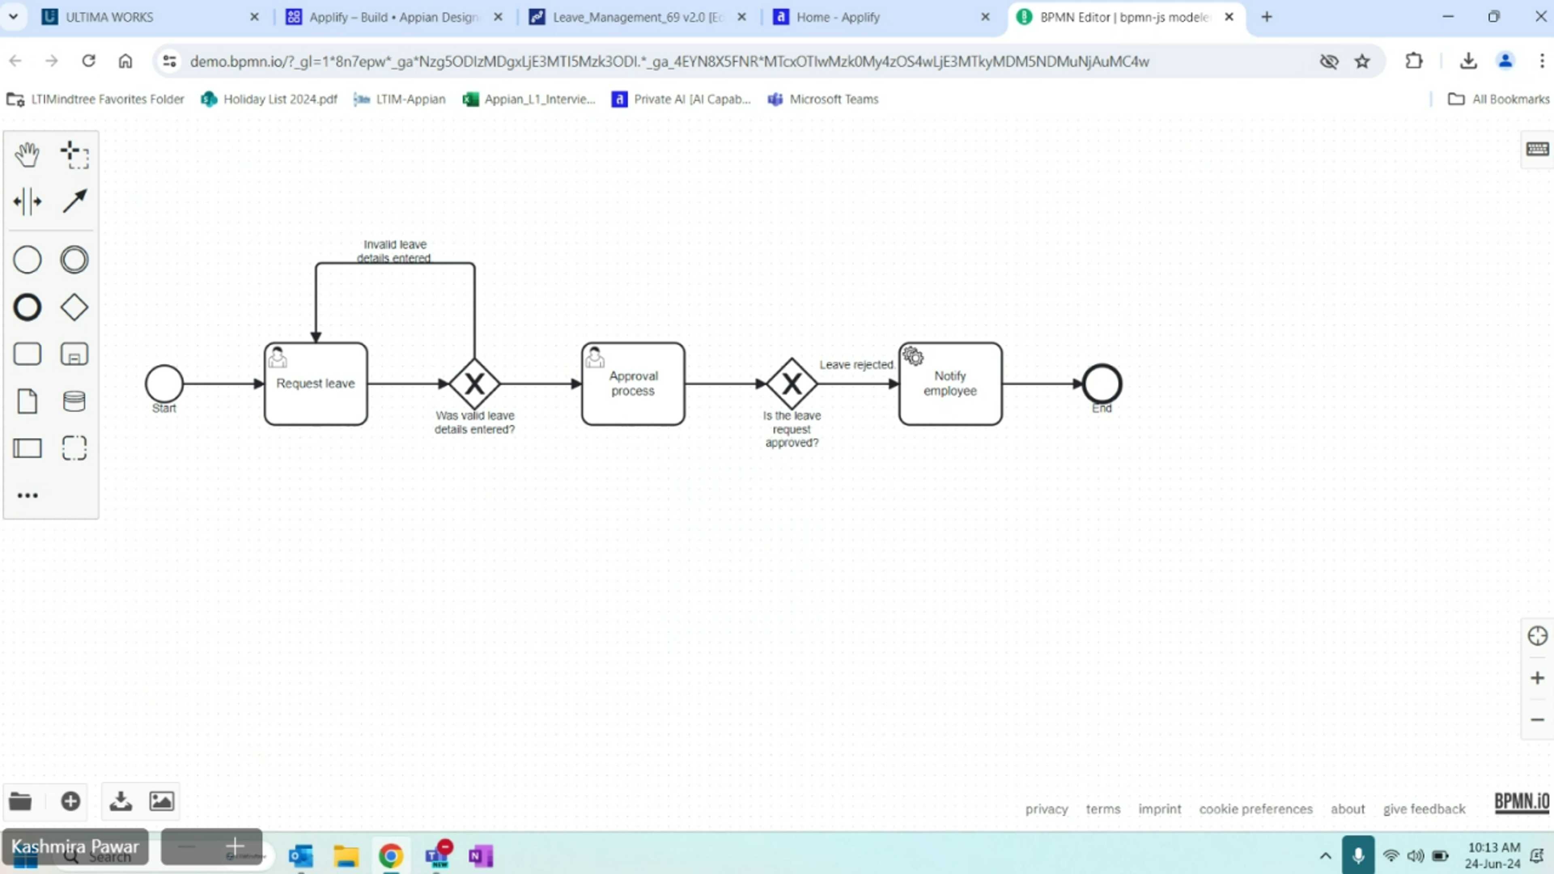Reload the current page
The height and width of the screenshot is (874, 1554).
(x=89, y=61)
